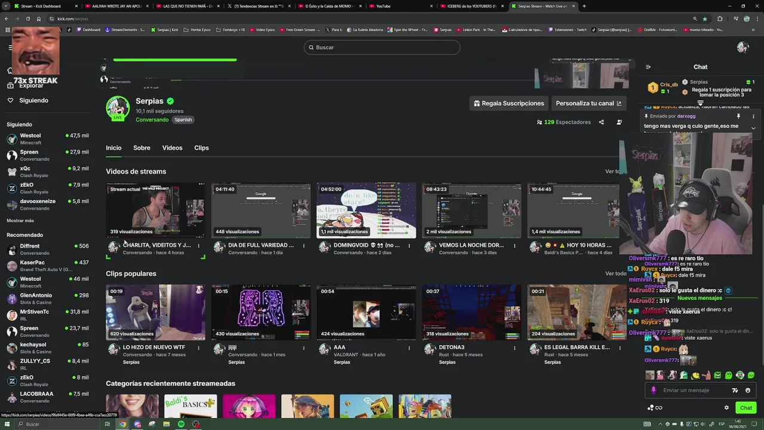Click Regala Suscripciones button

(x=509, y=103)
